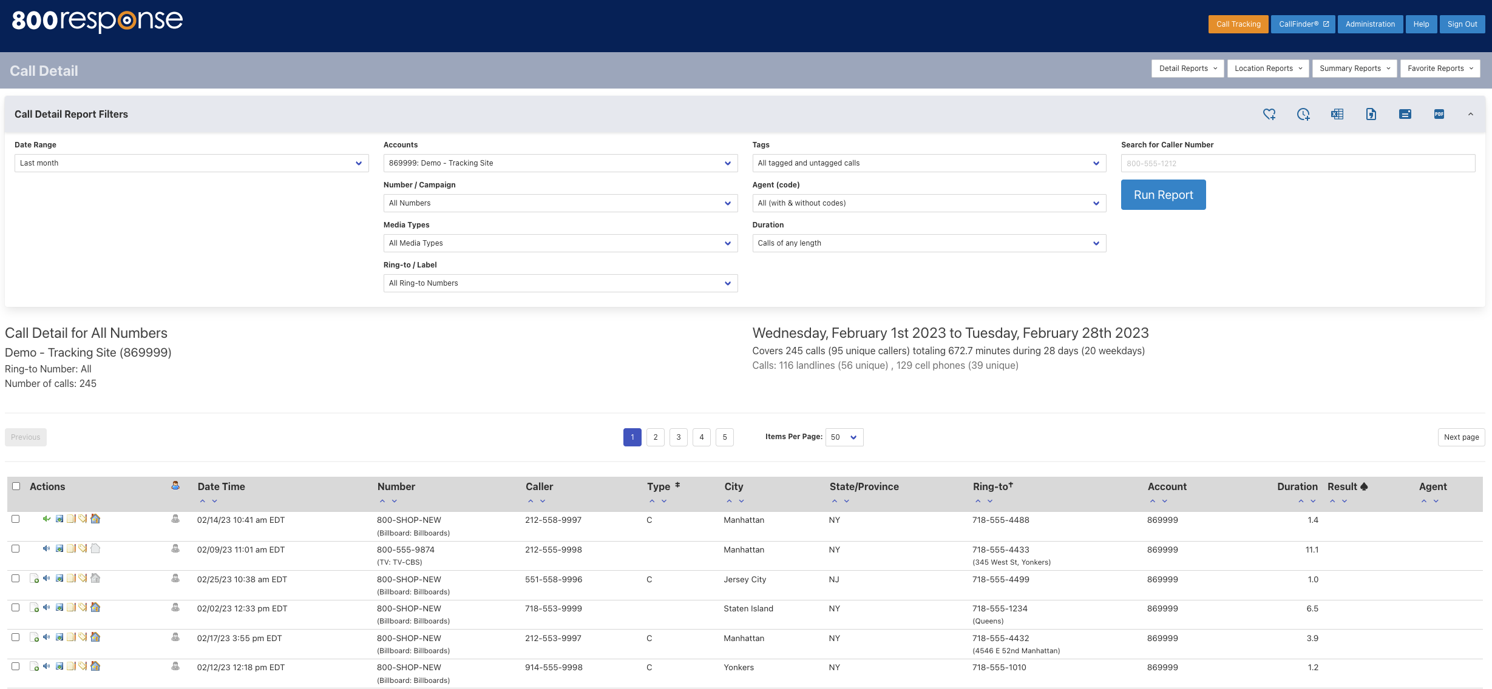Go to page 3 of results
1492x689 pixels.
(678, 437)
